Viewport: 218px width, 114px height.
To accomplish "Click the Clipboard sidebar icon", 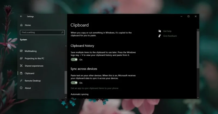I will click(21, 73).
